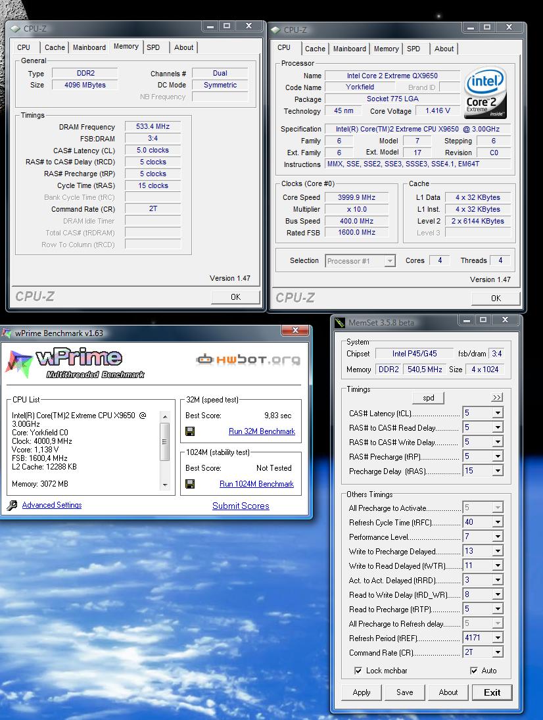
Task: Open the Advanced Settings link
Action: pos(52,505)
